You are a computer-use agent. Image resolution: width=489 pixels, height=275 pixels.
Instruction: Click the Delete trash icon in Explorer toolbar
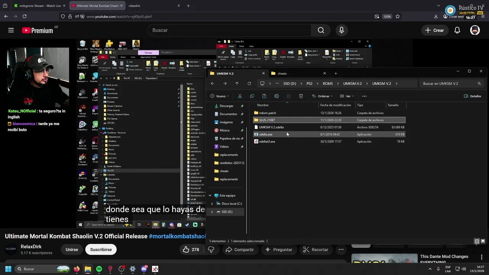point(301,96)
